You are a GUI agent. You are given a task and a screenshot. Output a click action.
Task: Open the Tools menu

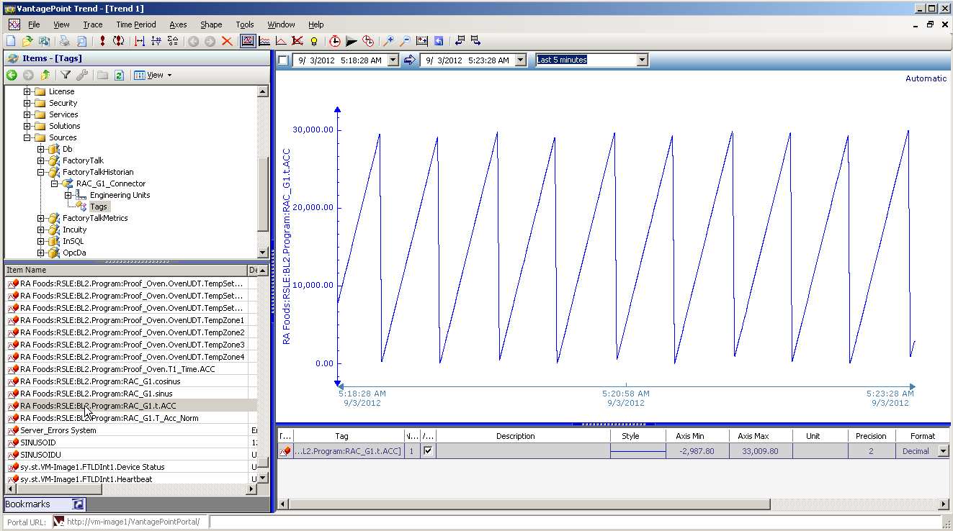click(x=245, y=24)
